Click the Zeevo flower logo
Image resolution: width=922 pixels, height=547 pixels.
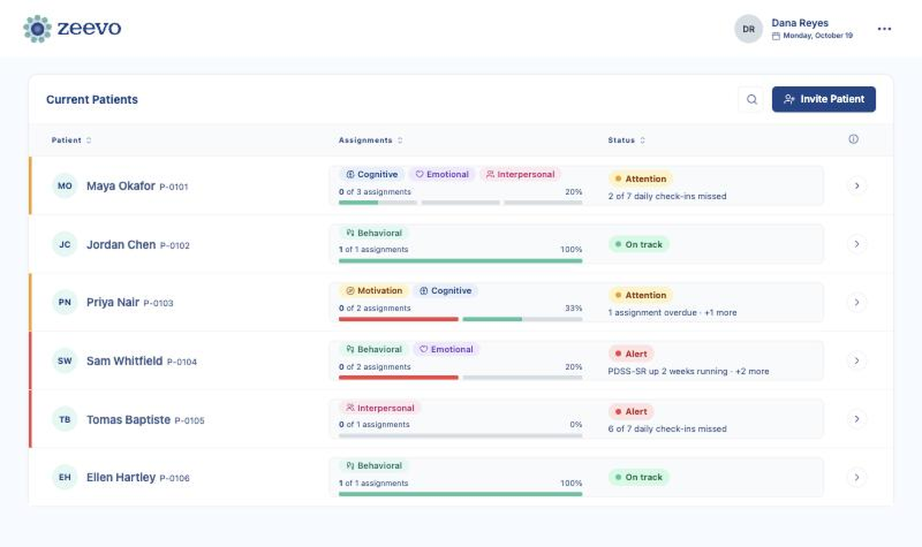coord(37,29)
